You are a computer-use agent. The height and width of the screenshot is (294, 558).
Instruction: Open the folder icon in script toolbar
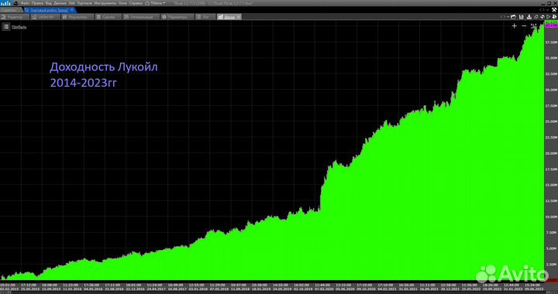click(513, 17)
